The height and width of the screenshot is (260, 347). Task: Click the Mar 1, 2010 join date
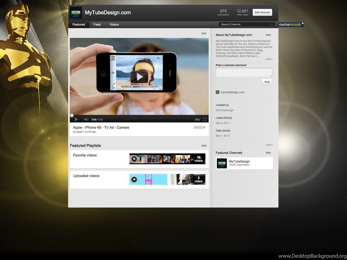pyautogui.click(x=223, y=136)
